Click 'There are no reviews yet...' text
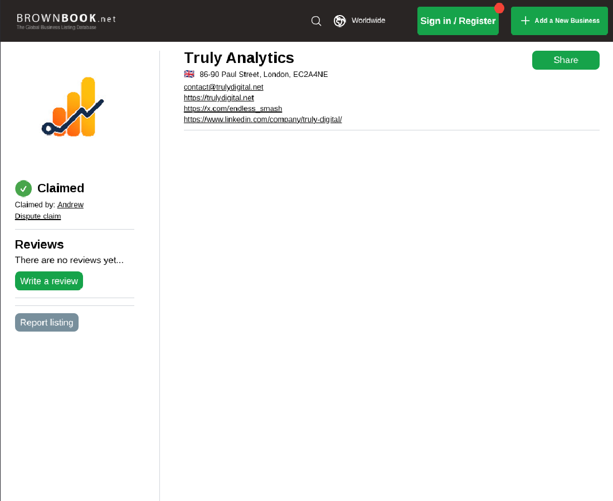Viewport: 613px width, 501px height. tap(69, 260)
